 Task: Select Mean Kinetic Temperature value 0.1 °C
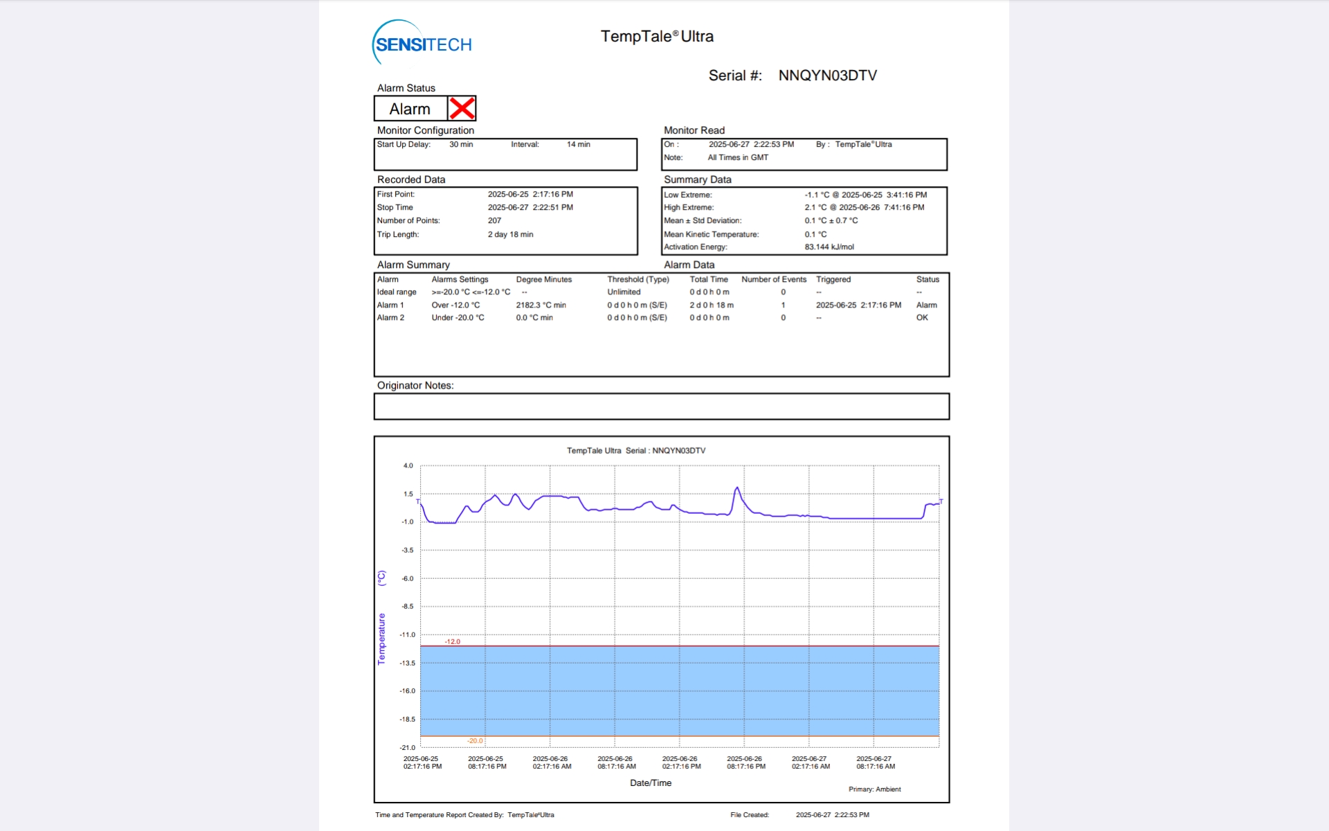click(815, 234)
